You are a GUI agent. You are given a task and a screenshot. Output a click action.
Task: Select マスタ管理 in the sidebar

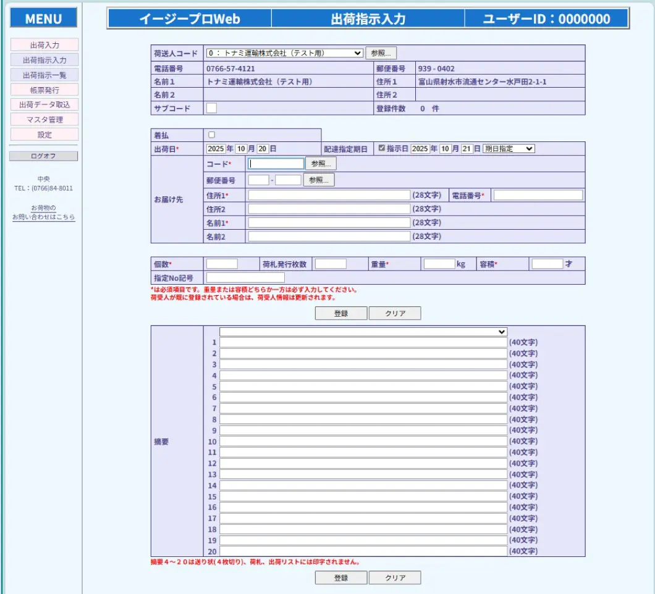(44, 119)
